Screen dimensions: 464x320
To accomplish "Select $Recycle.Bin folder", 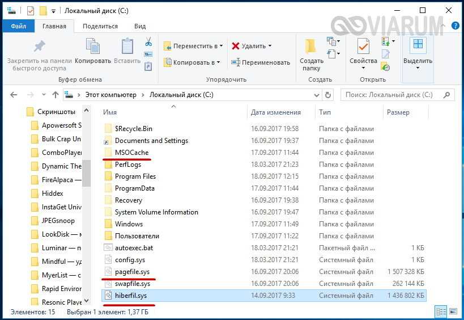I will [134, 129].
